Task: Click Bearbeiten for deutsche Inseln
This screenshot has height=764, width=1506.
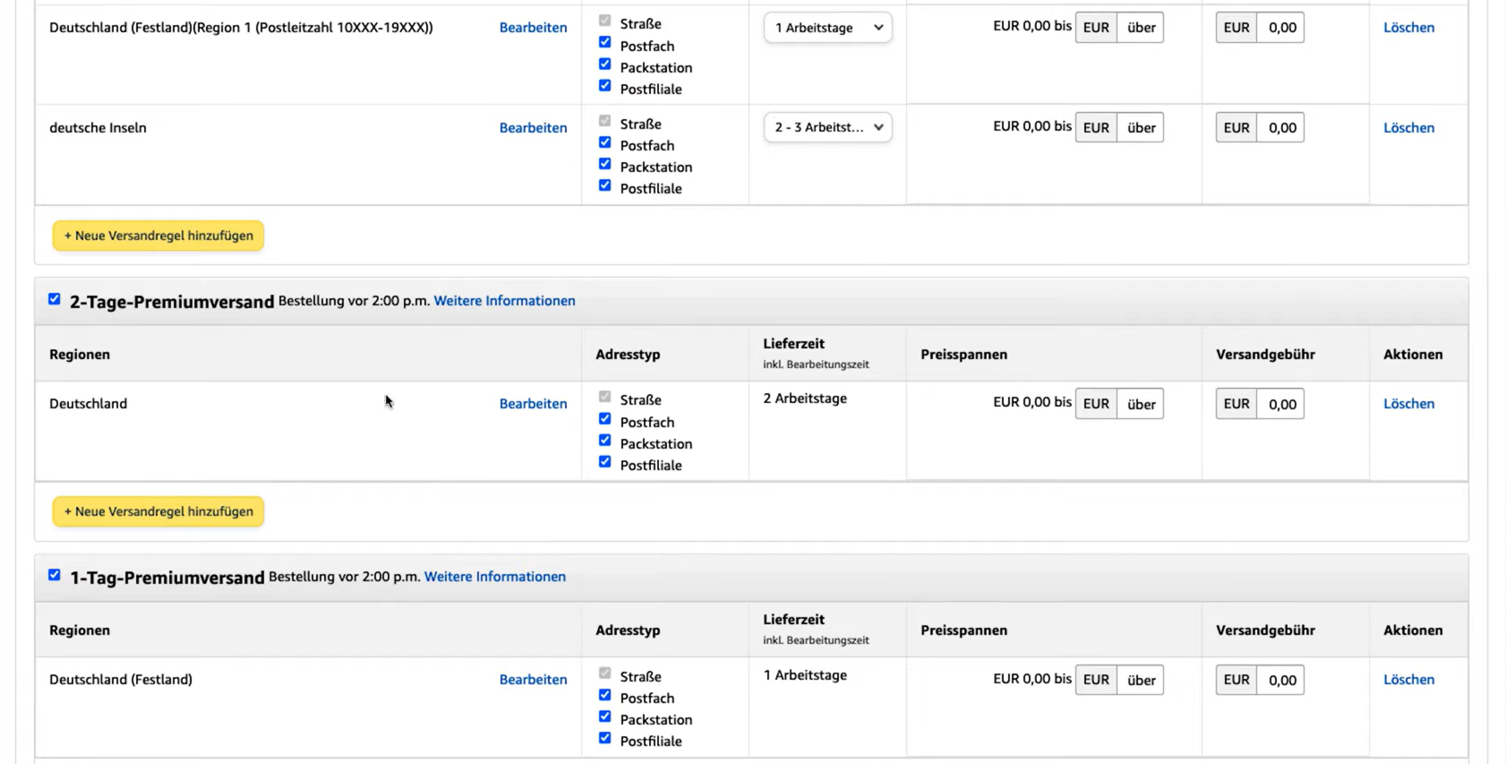Action: (x=533, y=128)
